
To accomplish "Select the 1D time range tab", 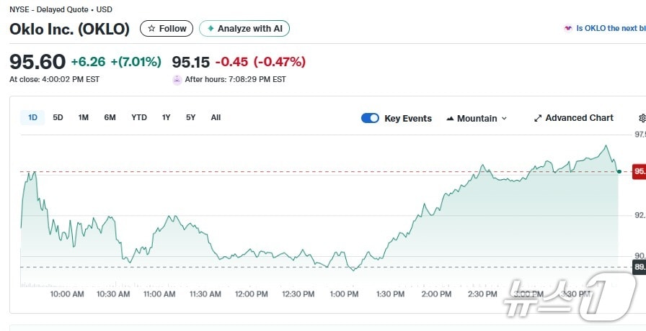I will point(32,117).
